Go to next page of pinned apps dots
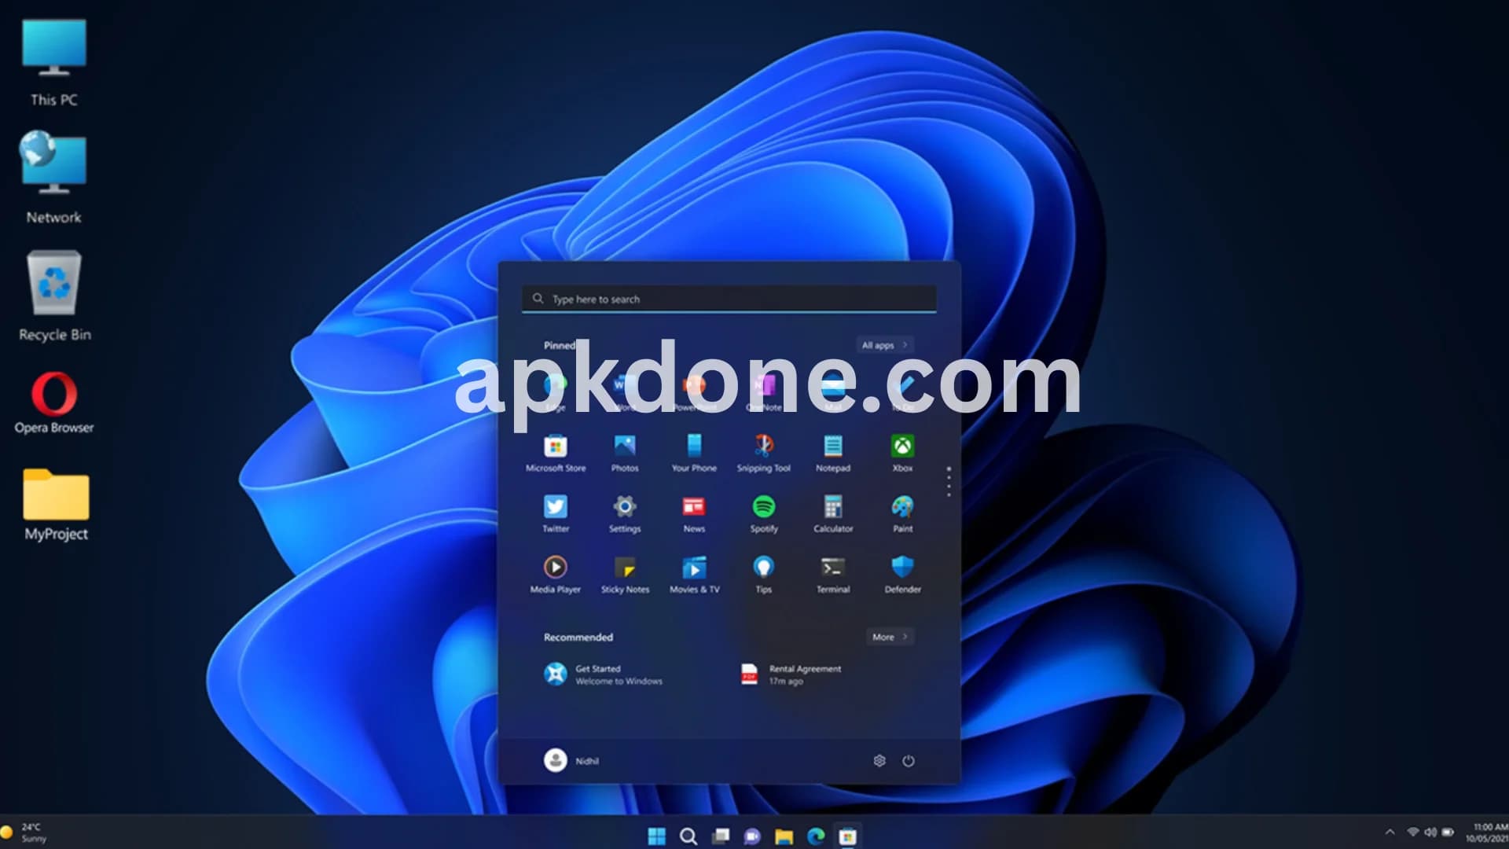 (949, 481)
